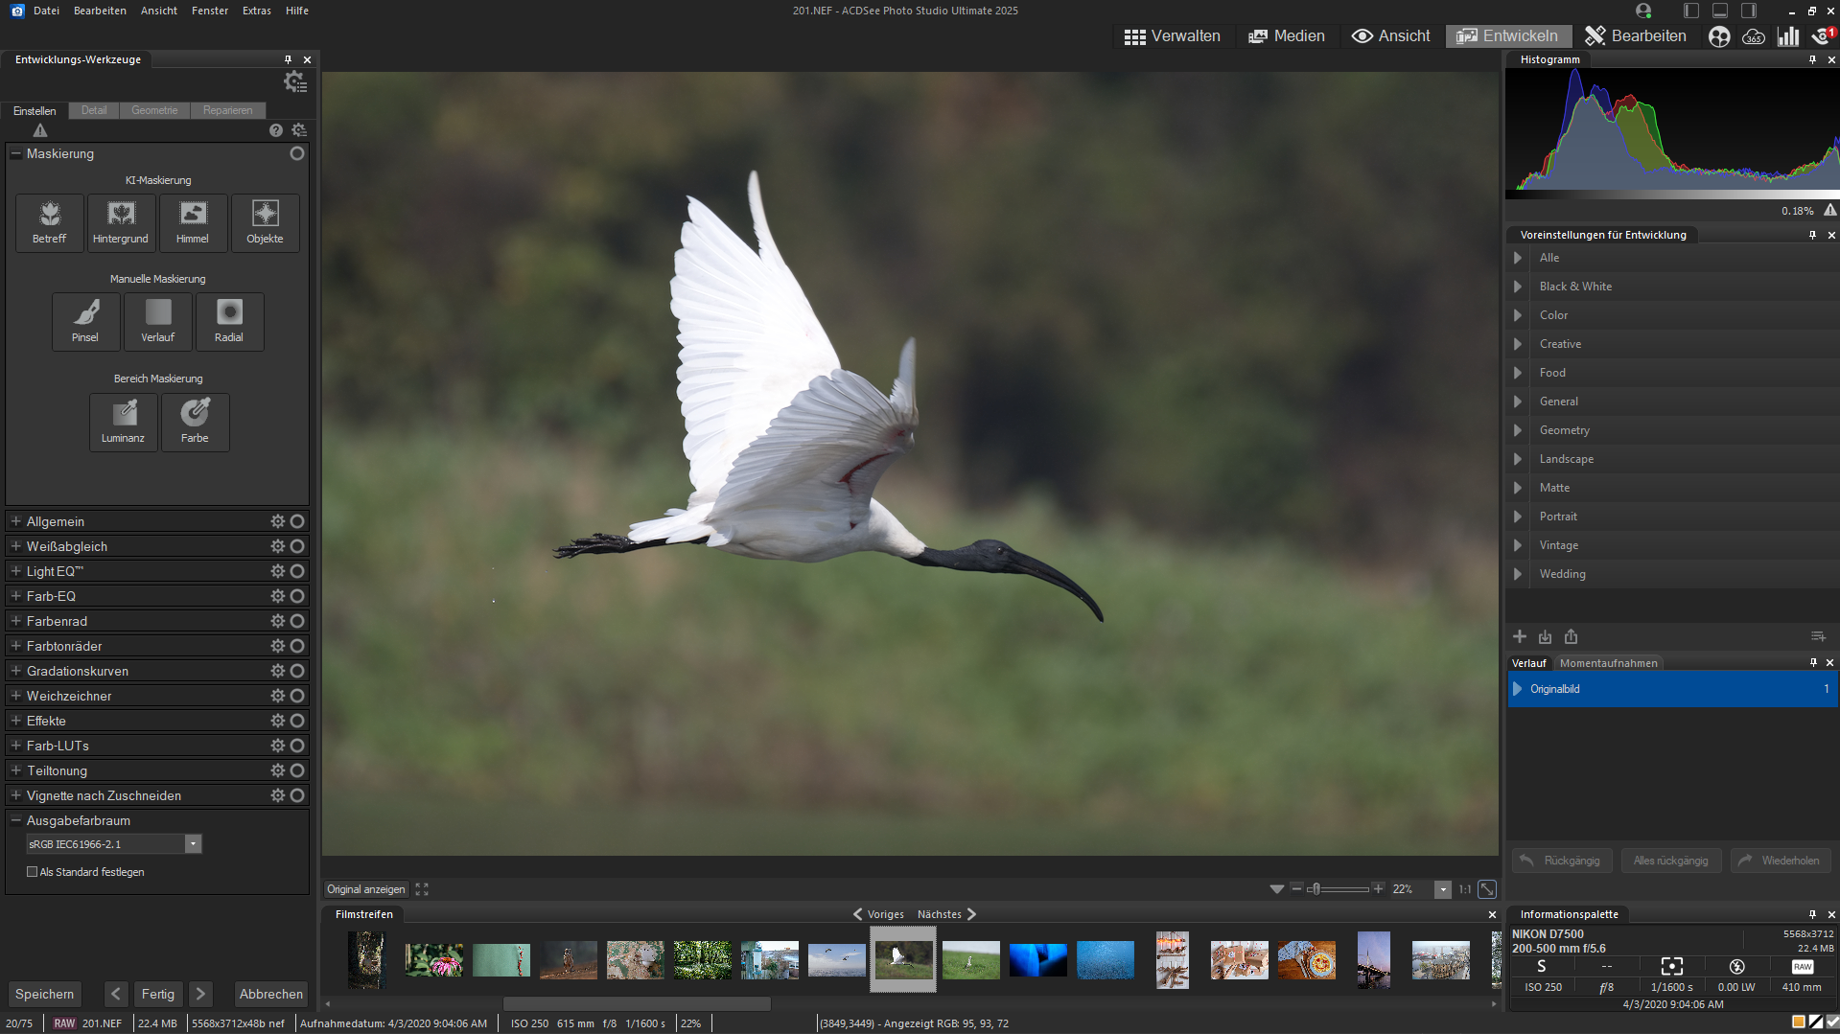The image size is (1840, 1034).
Task: Enable 'Als Standard festlegen' checkbox
Action: (33, 872)
